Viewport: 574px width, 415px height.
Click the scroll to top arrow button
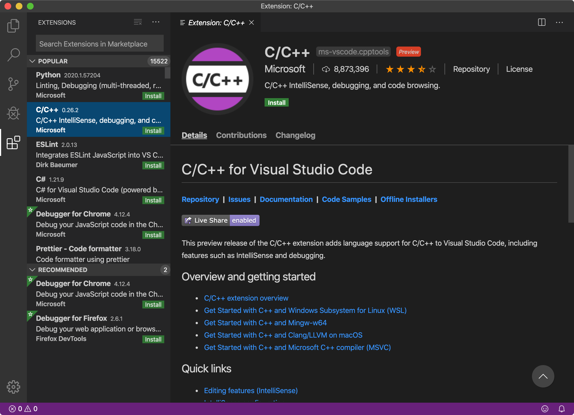pyautogui.click(x=543, y=376)
